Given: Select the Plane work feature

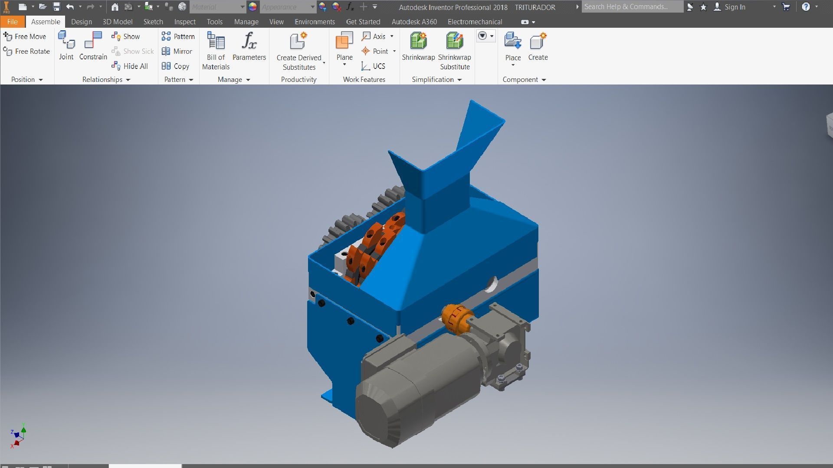Looking at the screenshot, I should click(344, 46).
